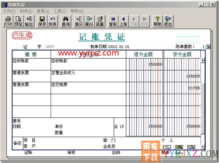Click the 摘要 column header
Image resolution: width=219 pixels, height=163 pixels.
[31, 54]
